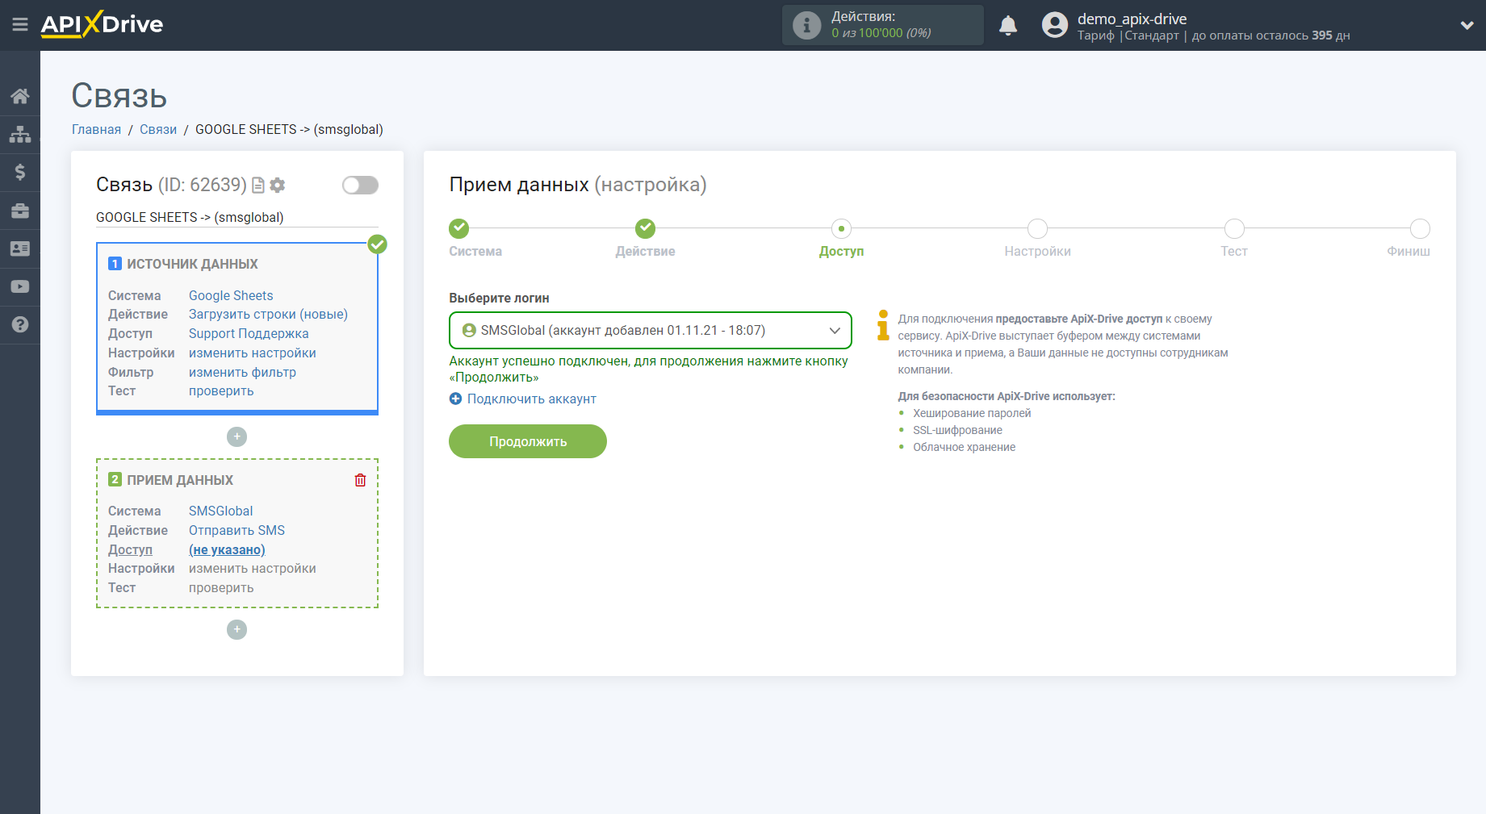Toggle the connection on/off switch
This screenshot has width=1486, height=814.
(x=360, y=186)
